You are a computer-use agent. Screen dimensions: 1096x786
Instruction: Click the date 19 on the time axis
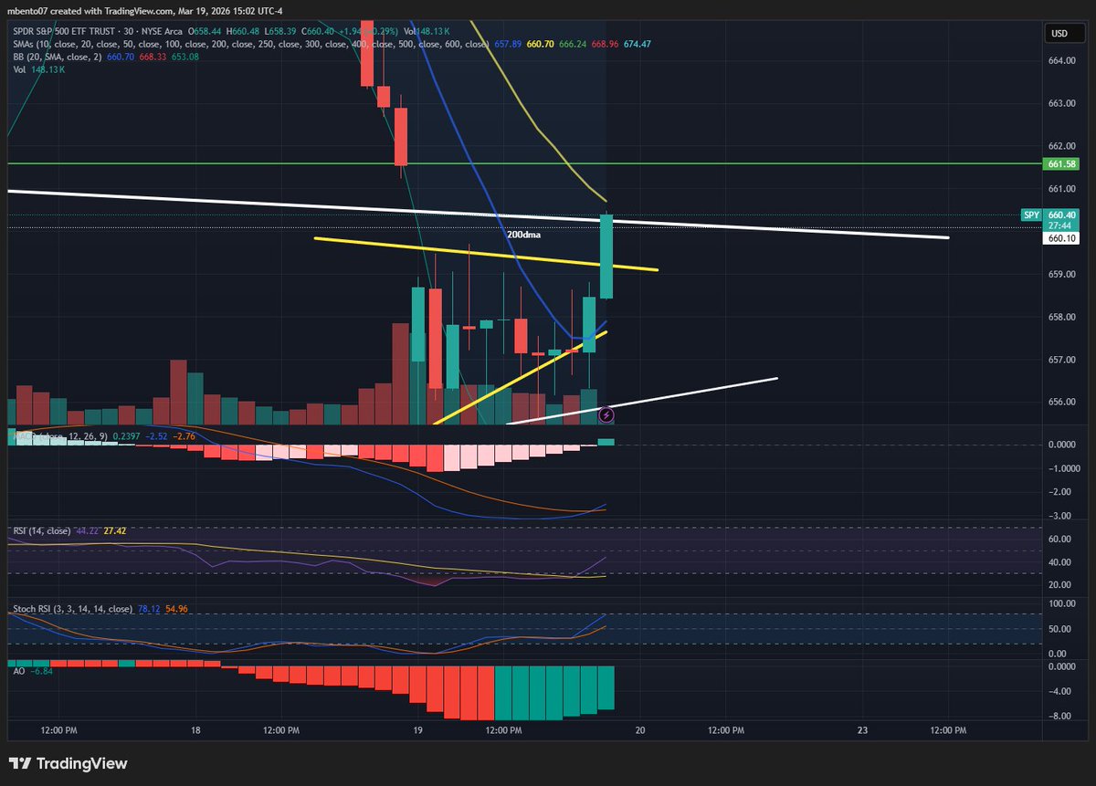418,730
